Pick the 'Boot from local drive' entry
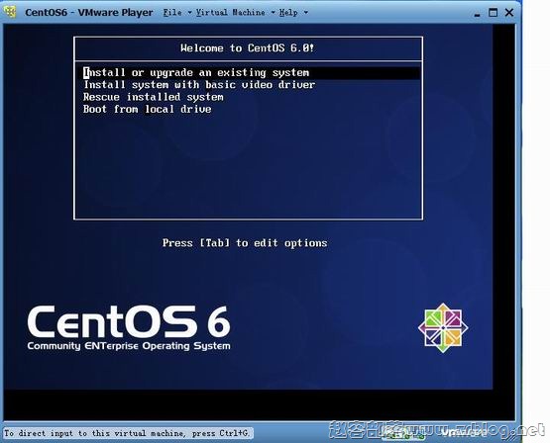 point(148,109)
